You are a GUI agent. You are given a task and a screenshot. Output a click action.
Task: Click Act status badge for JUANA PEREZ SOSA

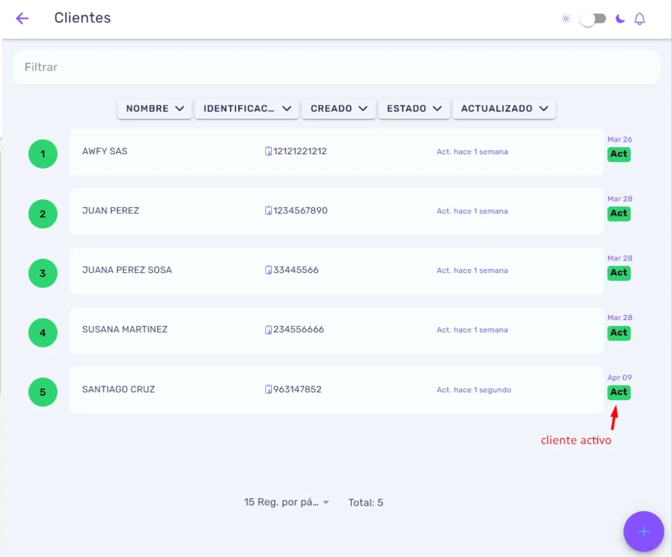(x=619, y=273)
